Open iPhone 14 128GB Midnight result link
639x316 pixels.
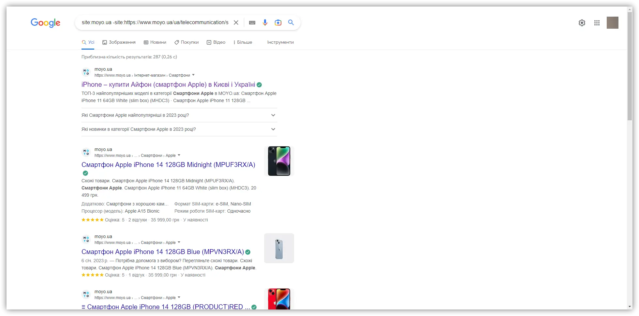click(x=168, y=165)
